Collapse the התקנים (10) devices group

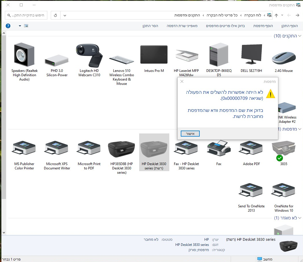pos(300,36)
